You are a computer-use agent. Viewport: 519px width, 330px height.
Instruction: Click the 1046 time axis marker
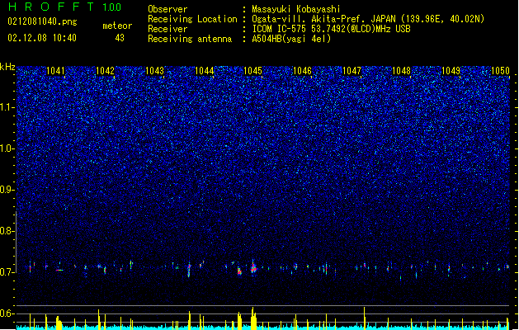coord(302,71)
